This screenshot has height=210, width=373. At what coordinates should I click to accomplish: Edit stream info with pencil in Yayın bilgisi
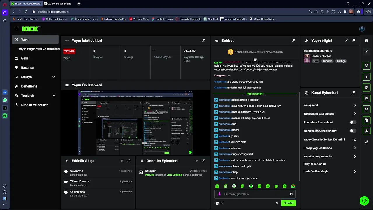point(346,41)
